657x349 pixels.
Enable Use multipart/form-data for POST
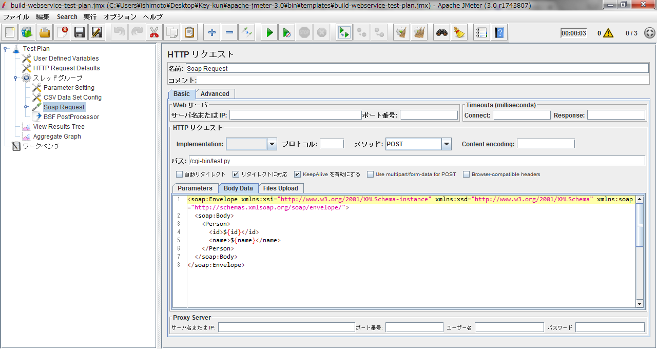pos(370,174)
